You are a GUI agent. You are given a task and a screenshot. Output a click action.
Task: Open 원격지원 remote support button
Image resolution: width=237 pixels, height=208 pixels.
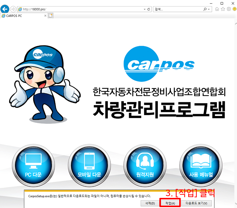click(145, 166)
